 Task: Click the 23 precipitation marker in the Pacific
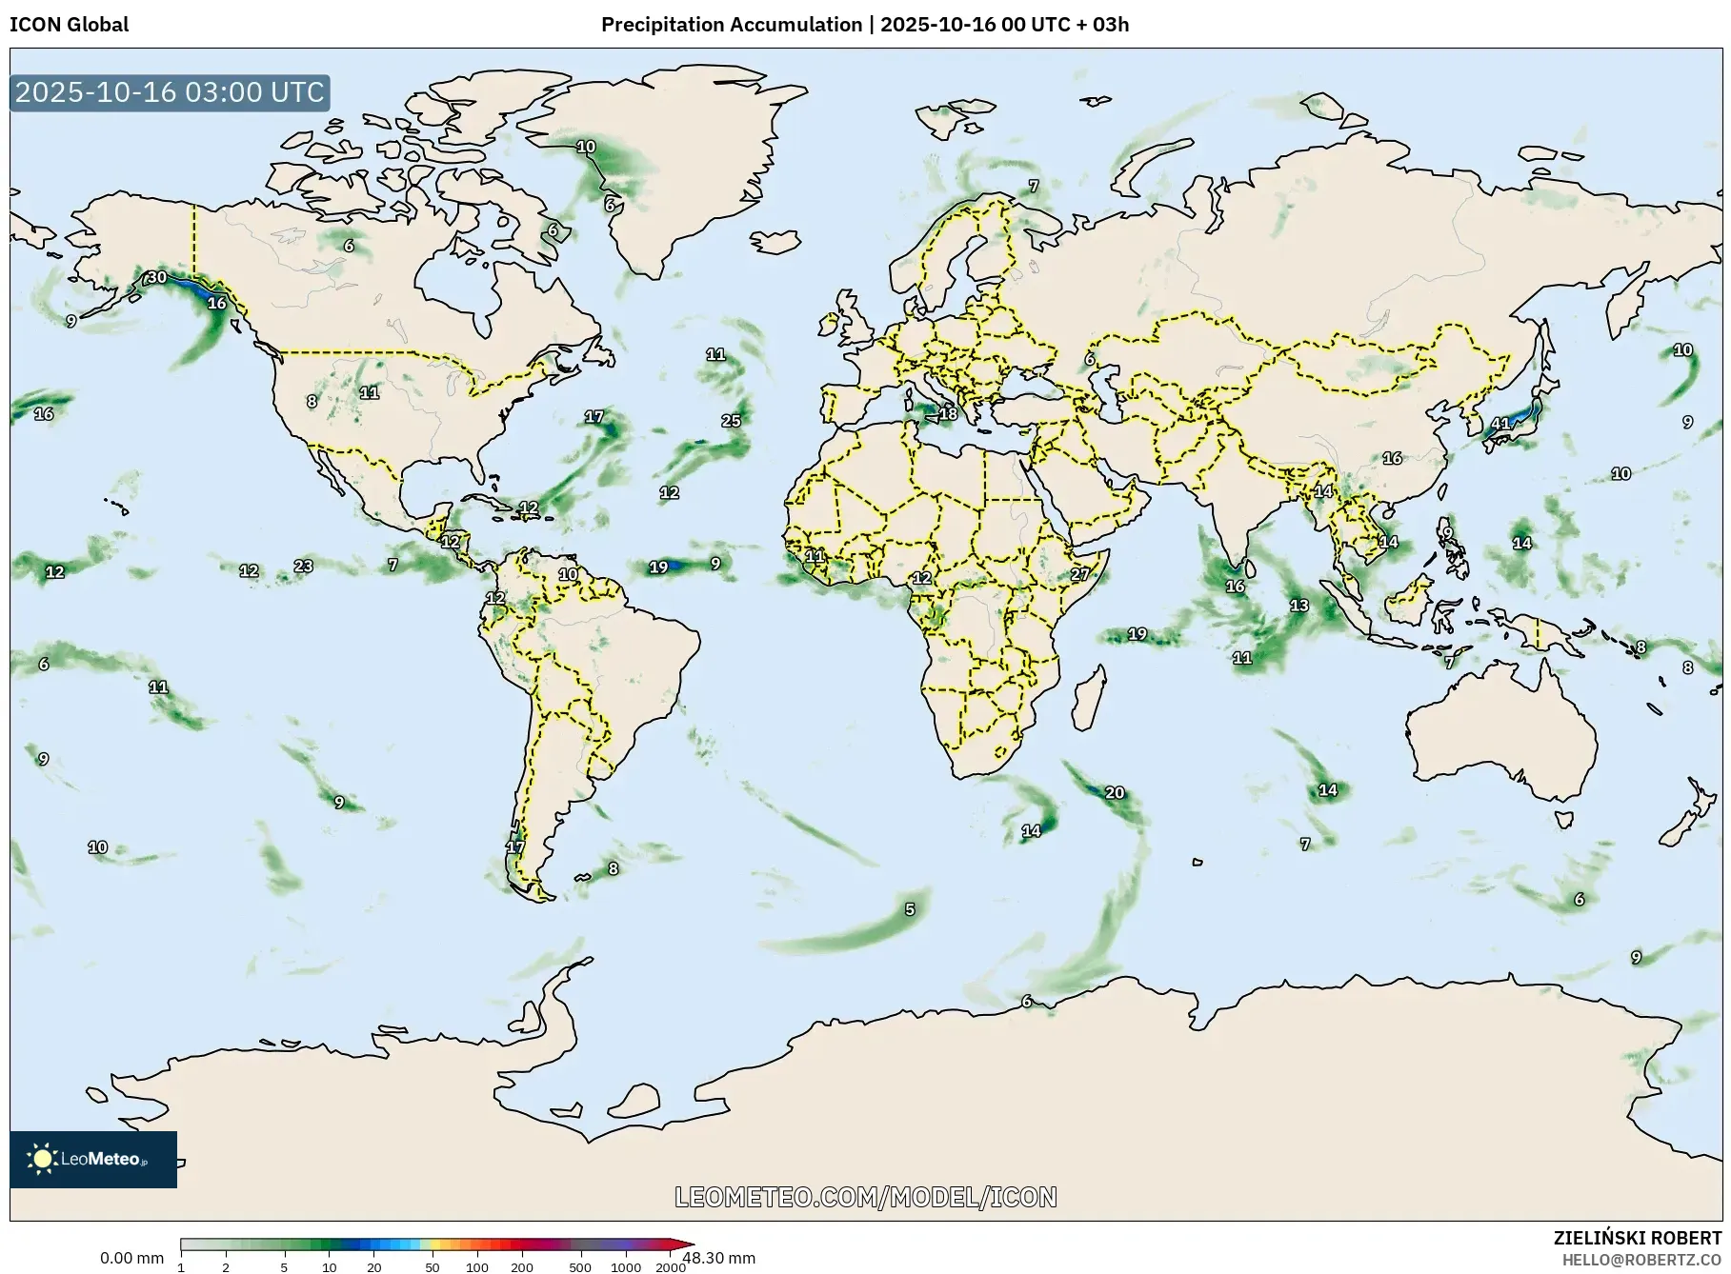point(303,566)
